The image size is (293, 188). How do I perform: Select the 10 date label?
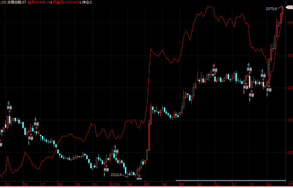200,185
